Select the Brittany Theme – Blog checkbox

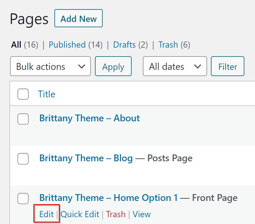(23, 159)
